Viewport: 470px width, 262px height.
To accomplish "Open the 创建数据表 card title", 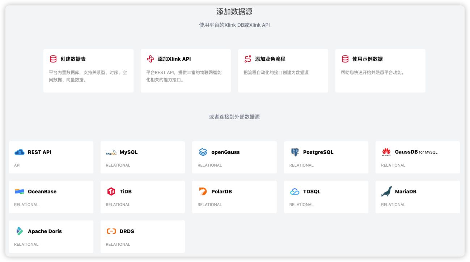I will click(73, 59).
